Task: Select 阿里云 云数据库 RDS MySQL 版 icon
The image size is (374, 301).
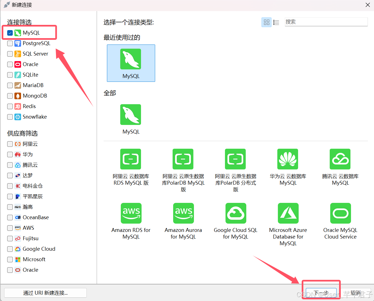Action: point(130,159)
